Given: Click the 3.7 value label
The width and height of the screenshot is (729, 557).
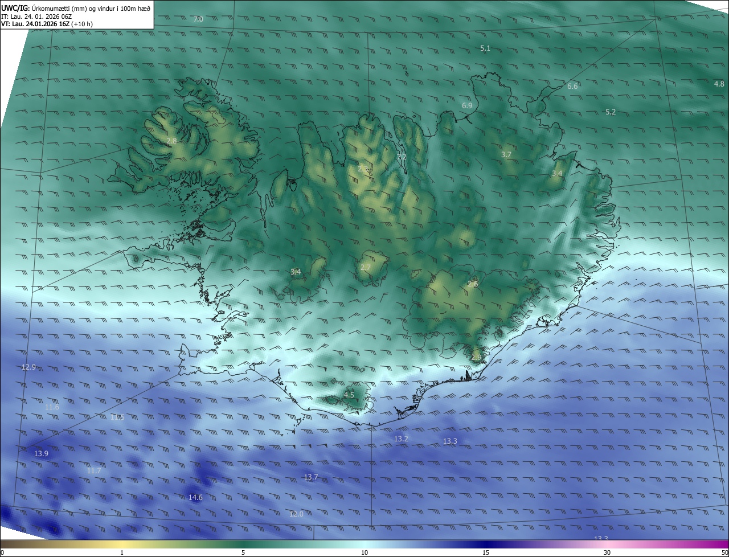Looking at the screenshot, I should [506, 155].
